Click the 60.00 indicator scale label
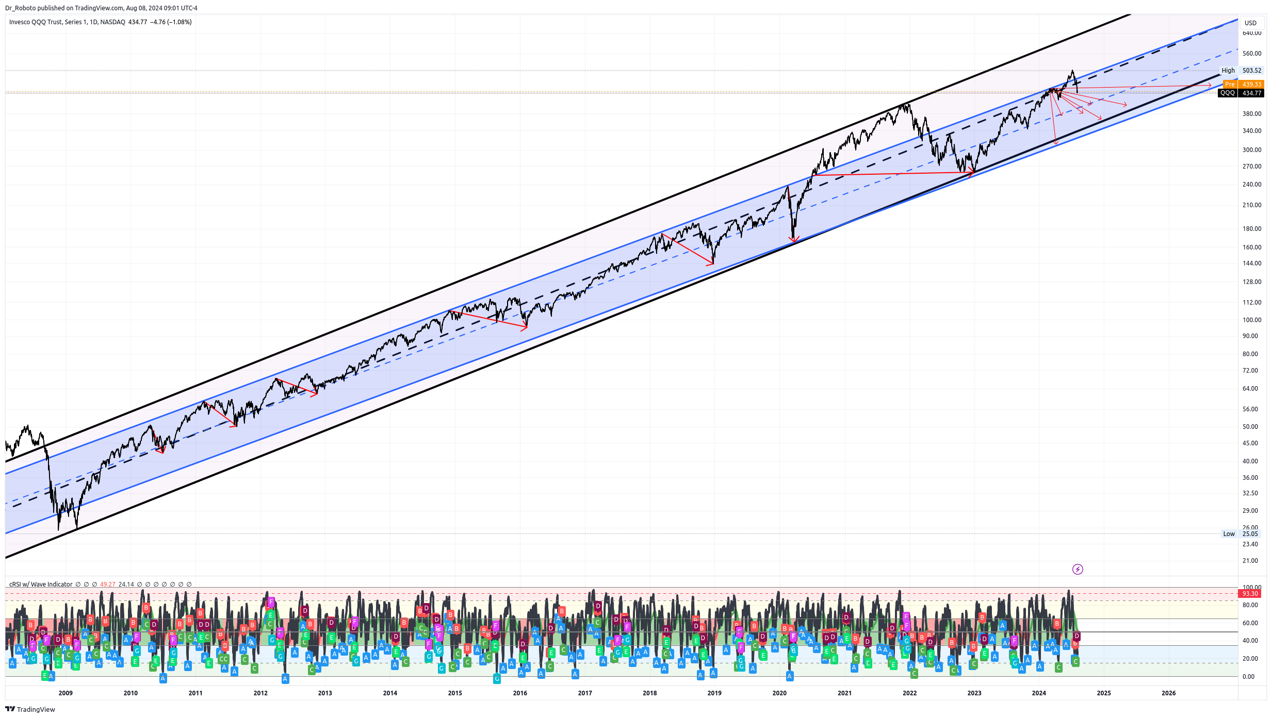This screenshot has height=718, width=1272. 1250,623
